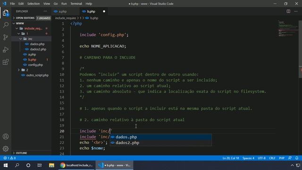
Task: Change line ending via CRLF status item
Action: click(272, 158)
